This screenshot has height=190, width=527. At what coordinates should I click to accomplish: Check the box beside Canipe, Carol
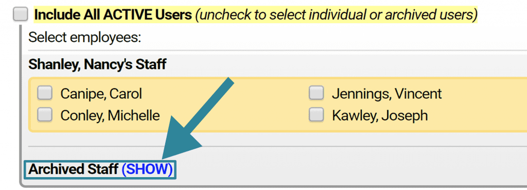point(45,93)
